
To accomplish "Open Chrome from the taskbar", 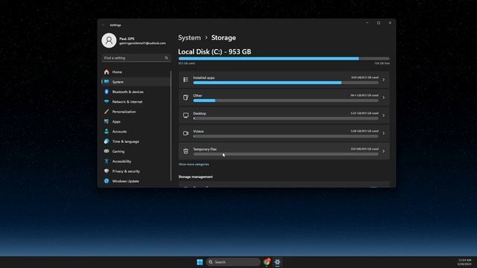I will [x=267, y=262].
